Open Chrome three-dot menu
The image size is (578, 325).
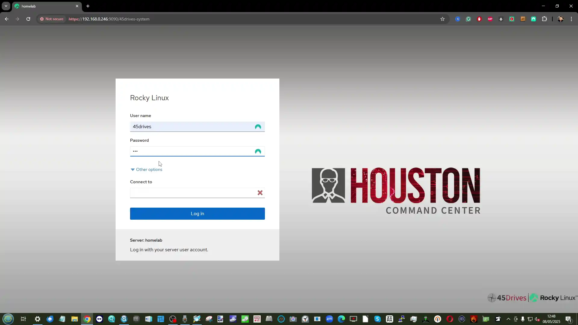click(571, 19)
